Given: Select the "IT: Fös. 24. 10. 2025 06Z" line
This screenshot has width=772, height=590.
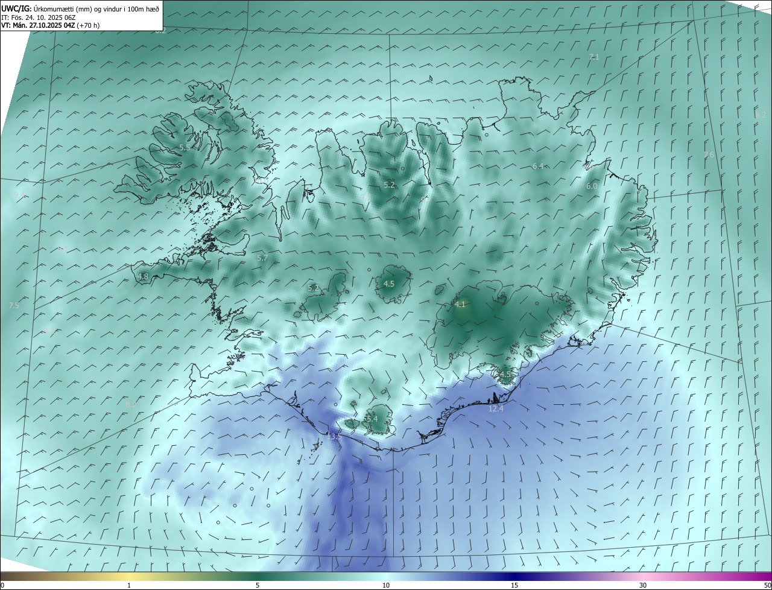Looking at the screenshot, I should [39, 17].
